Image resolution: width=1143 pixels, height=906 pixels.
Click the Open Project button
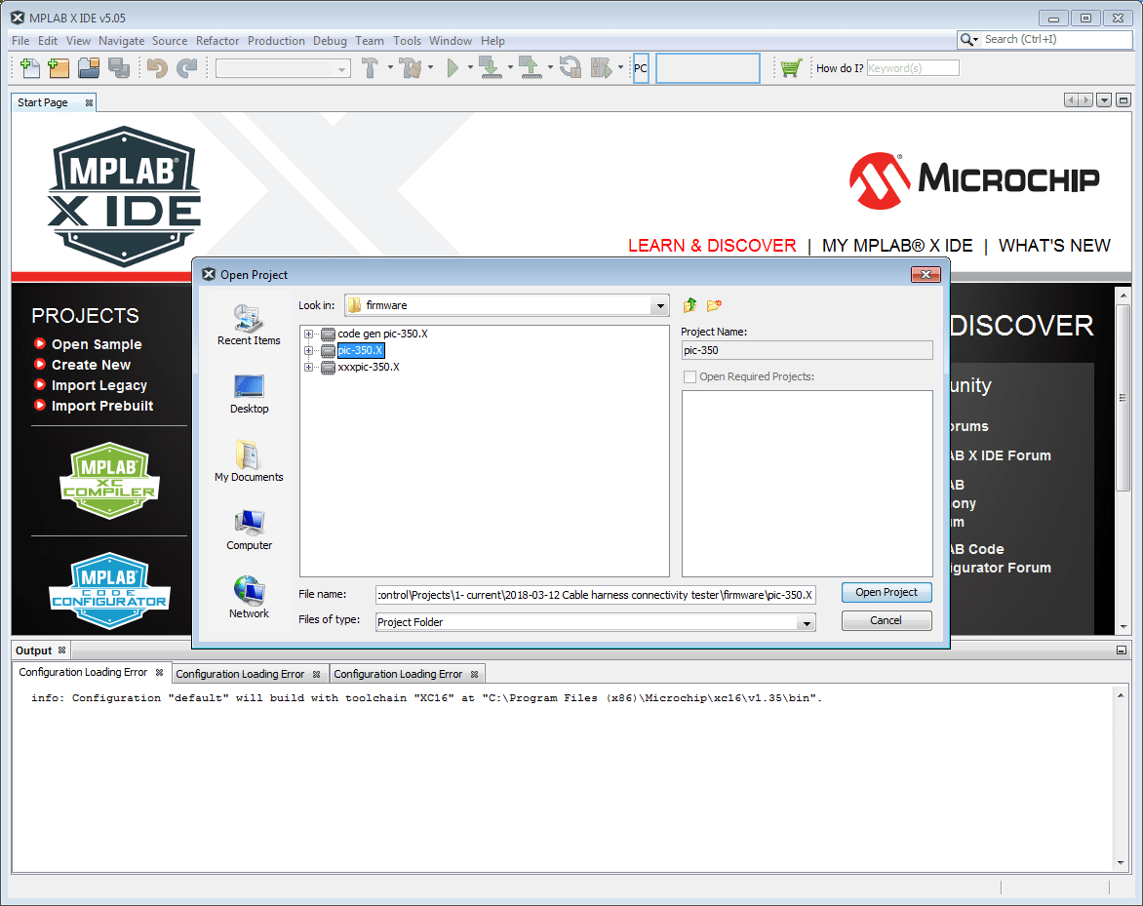[x=886, y=592]
